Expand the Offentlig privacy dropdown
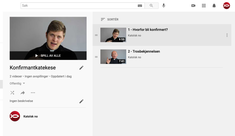 point(17,83)
